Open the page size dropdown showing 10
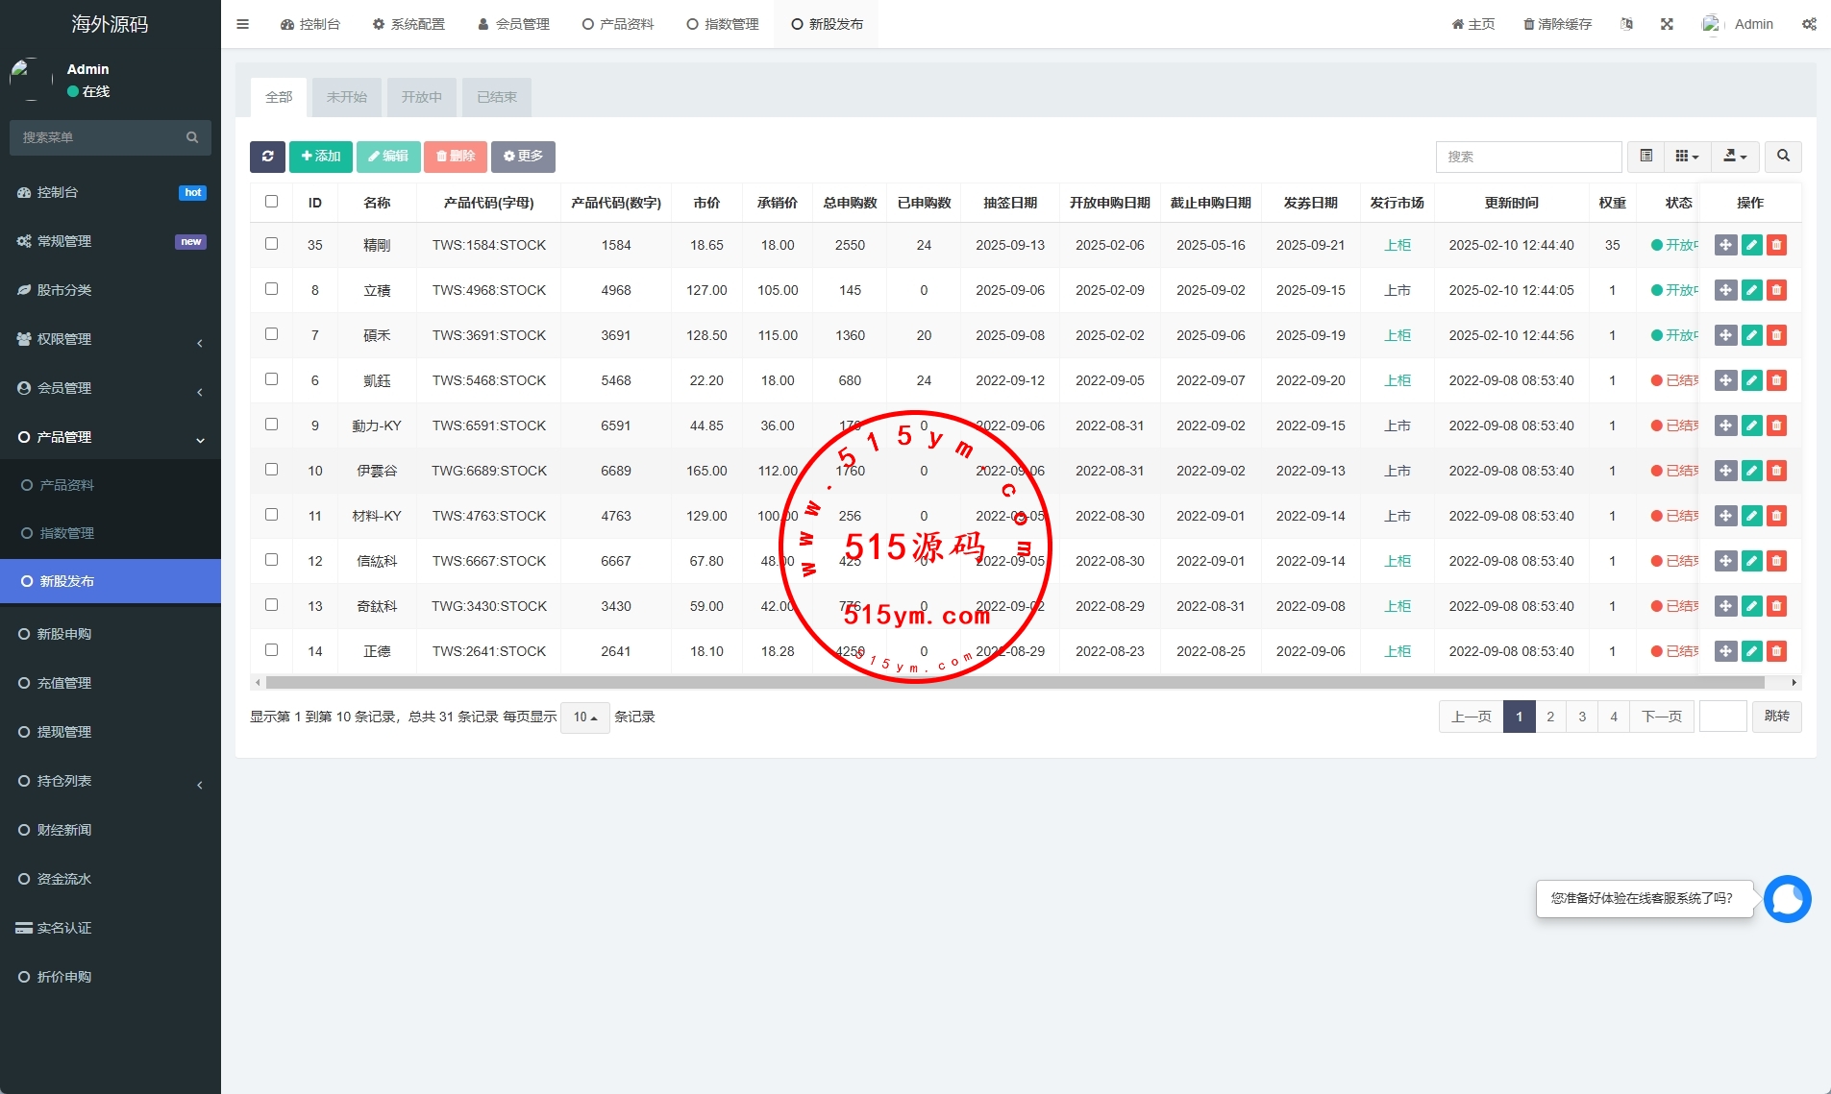 click(x=584, y=717)
